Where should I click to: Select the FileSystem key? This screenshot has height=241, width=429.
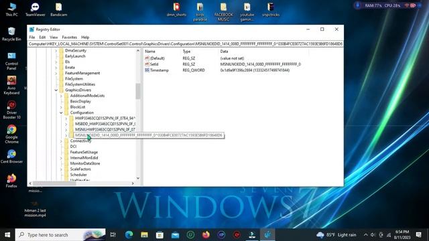coord(74,79)
